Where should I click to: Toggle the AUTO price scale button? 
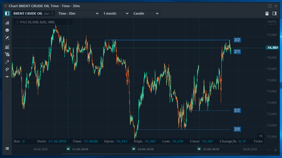[272, 22]
